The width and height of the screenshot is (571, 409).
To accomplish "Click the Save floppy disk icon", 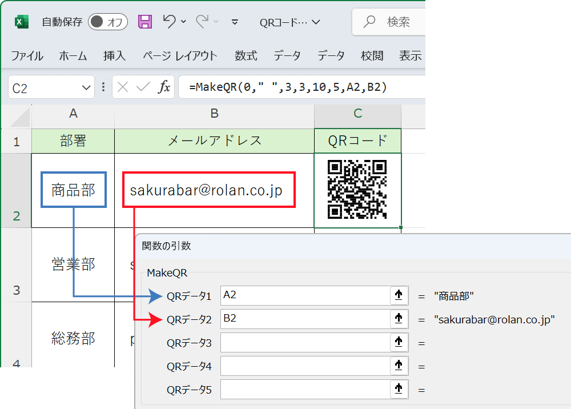I will click(145, 22).
